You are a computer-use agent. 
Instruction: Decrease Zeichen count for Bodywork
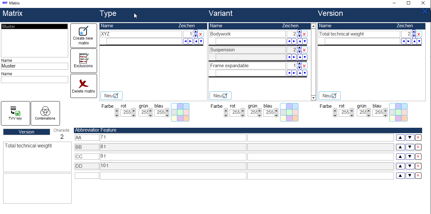pos(299,36)
